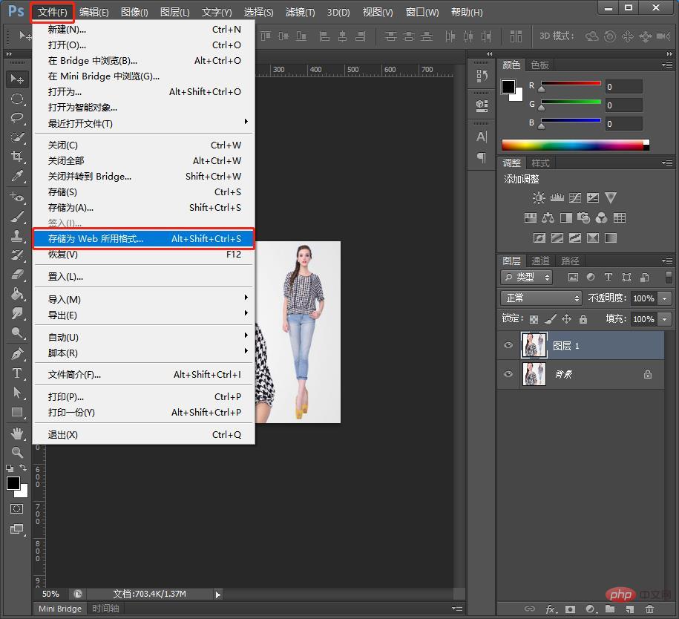Toggle visibility of the 背景 layer
The width and height of the screenshot is (679, 619).
pos(508,375)
